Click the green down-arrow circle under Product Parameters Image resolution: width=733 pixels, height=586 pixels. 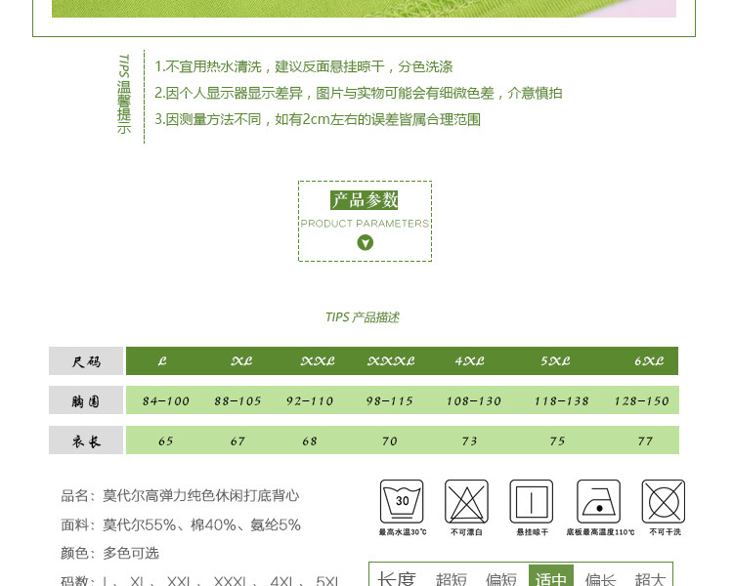pyautogui.click(x=366, y=242)
